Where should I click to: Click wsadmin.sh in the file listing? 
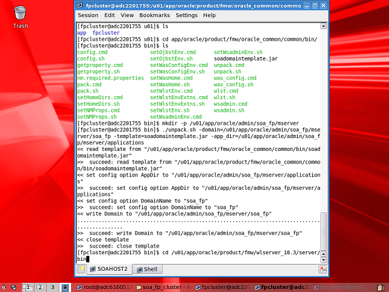point(229,111)
